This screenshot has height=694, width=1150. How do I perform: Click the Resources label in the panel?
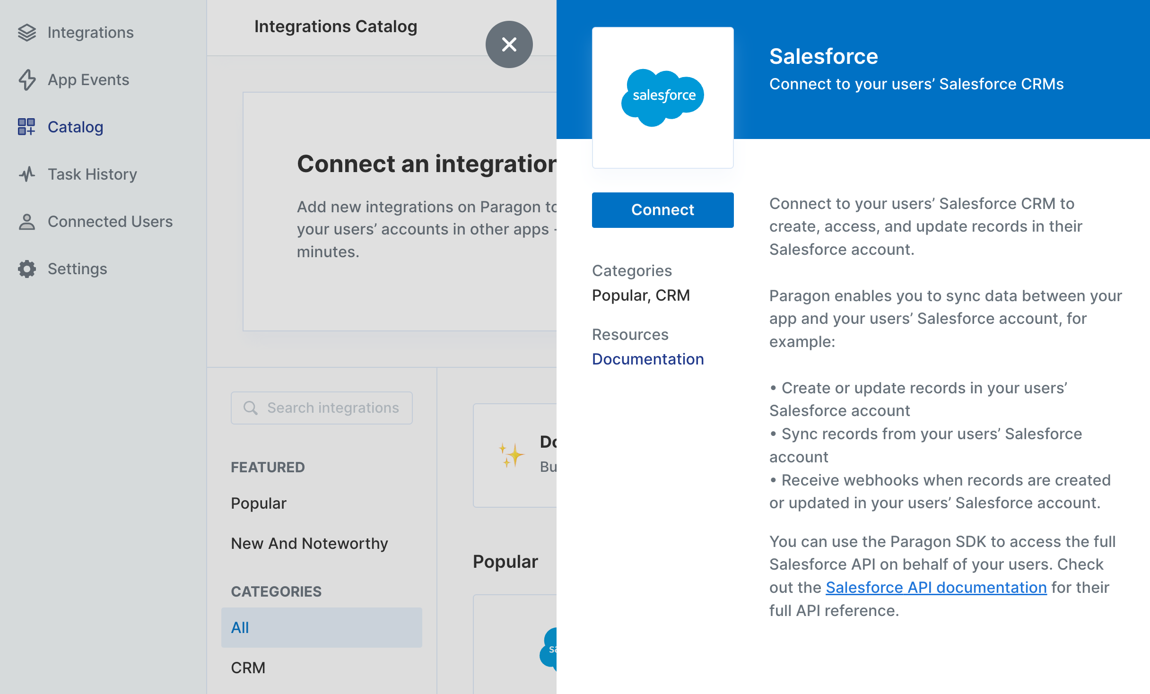point(630,335)
